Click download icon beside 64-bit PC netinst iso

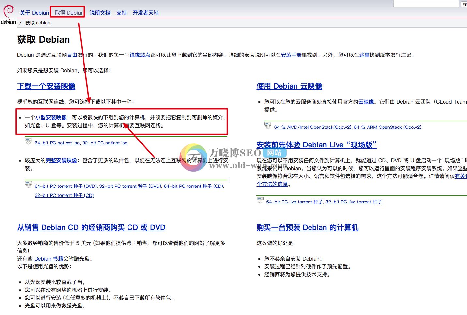click(29, 141)
